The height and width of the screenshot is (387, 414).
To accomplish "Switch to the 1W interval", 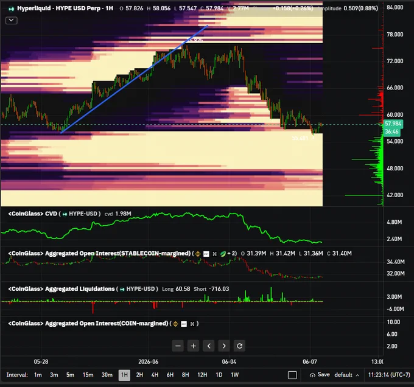I will (x=235, y=375).
